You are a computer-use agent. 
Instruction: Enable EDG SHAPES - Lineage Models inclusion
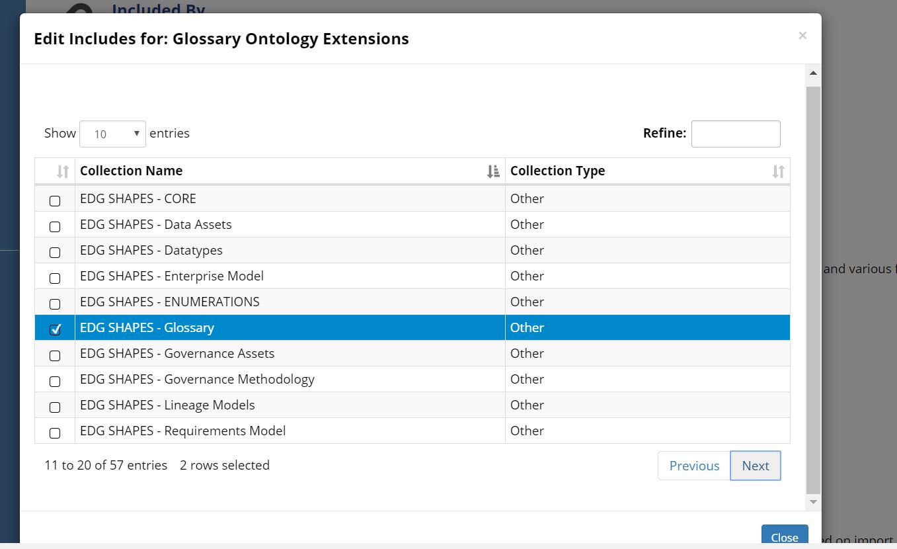[55, 407]
